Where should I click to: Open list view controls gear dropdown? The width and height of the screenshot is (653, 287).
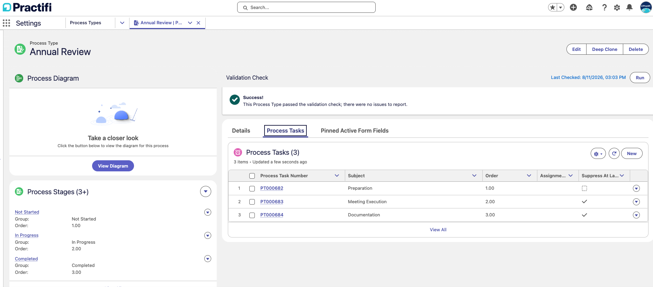tap(598, 153)
